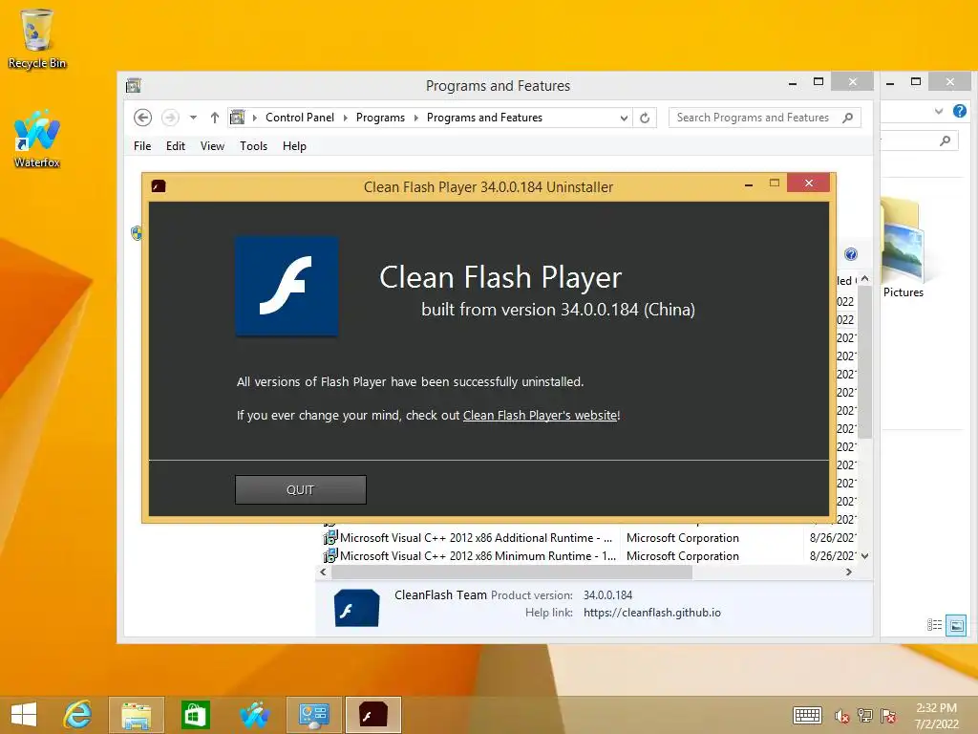Expand chevron before Control Panel breadcrumb
The height and width of the screenshot is (734, 978).
(254, 118)
